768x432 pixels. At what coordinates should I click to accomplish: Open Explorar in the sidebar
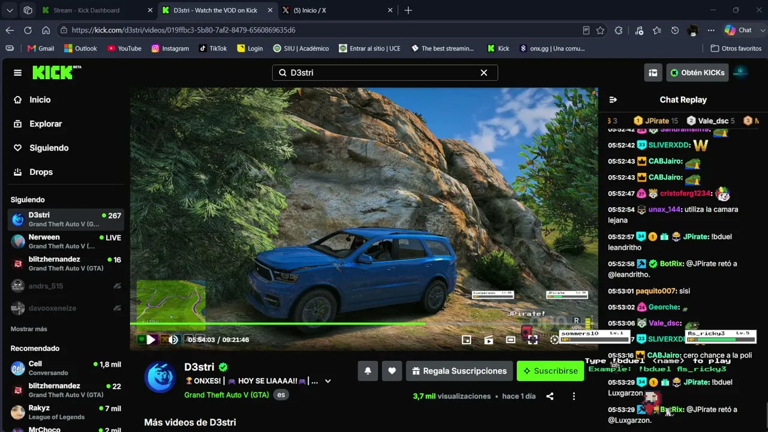coord(46,124)
